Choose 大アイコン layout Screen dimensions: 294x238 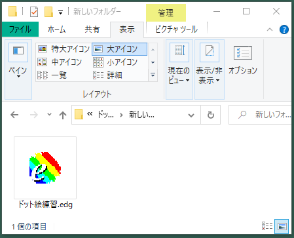119,49
